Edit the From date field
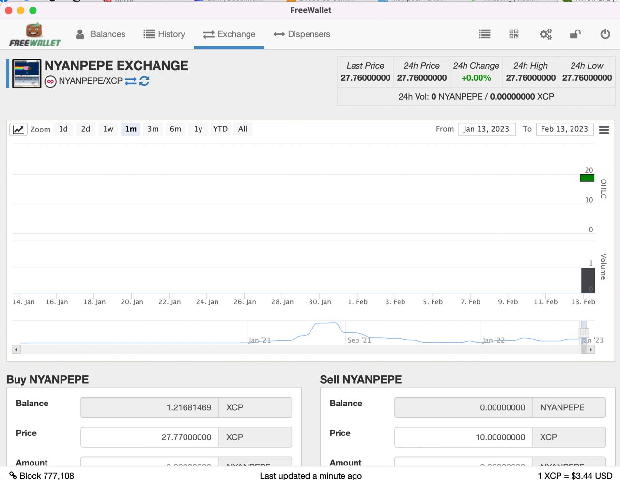 pos(487,129)
